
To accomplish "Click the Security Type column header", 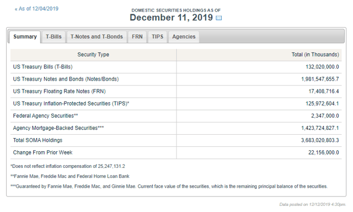I will pyautogui.click(x=93, y=55).
